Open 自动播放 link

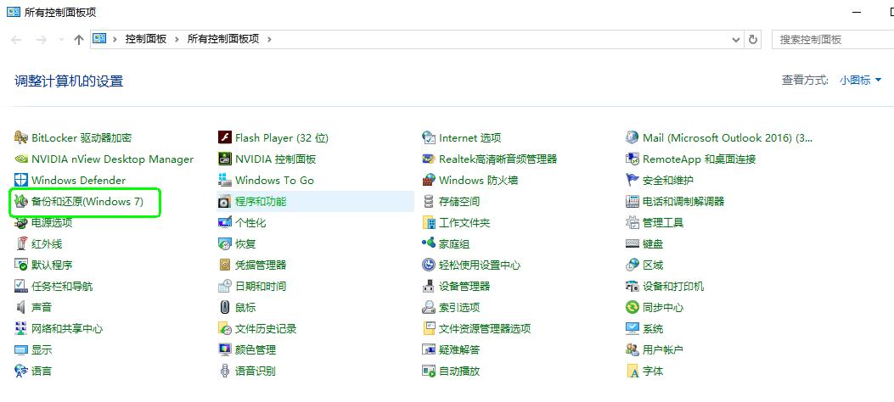pyautogui.click(x=459, y=371)
